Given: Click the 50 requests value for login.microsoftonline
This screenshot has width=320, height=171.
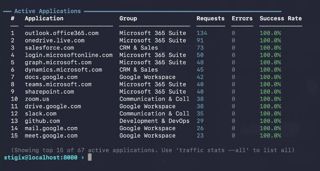Looking at the screenshot, I should click(200, 55).
